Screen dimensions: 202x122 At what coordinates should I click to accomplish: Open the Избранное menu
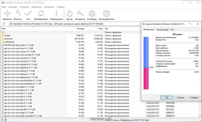(x=37, y=7)
